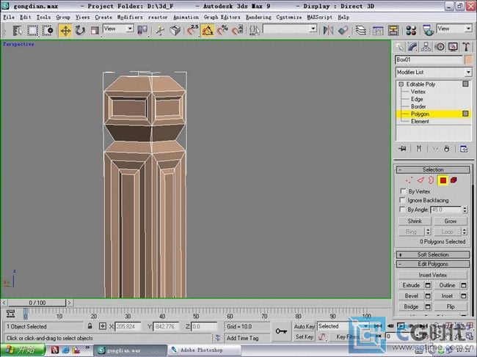Screen dimensions: 477x357
Task: Click the Extrude button
Action: point(411,285)
